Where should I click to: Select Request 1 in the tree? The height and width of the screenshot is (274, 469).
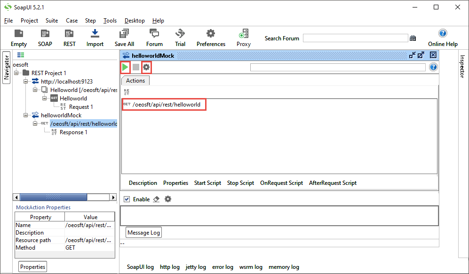pyautogui.click(x=81, y=107)
